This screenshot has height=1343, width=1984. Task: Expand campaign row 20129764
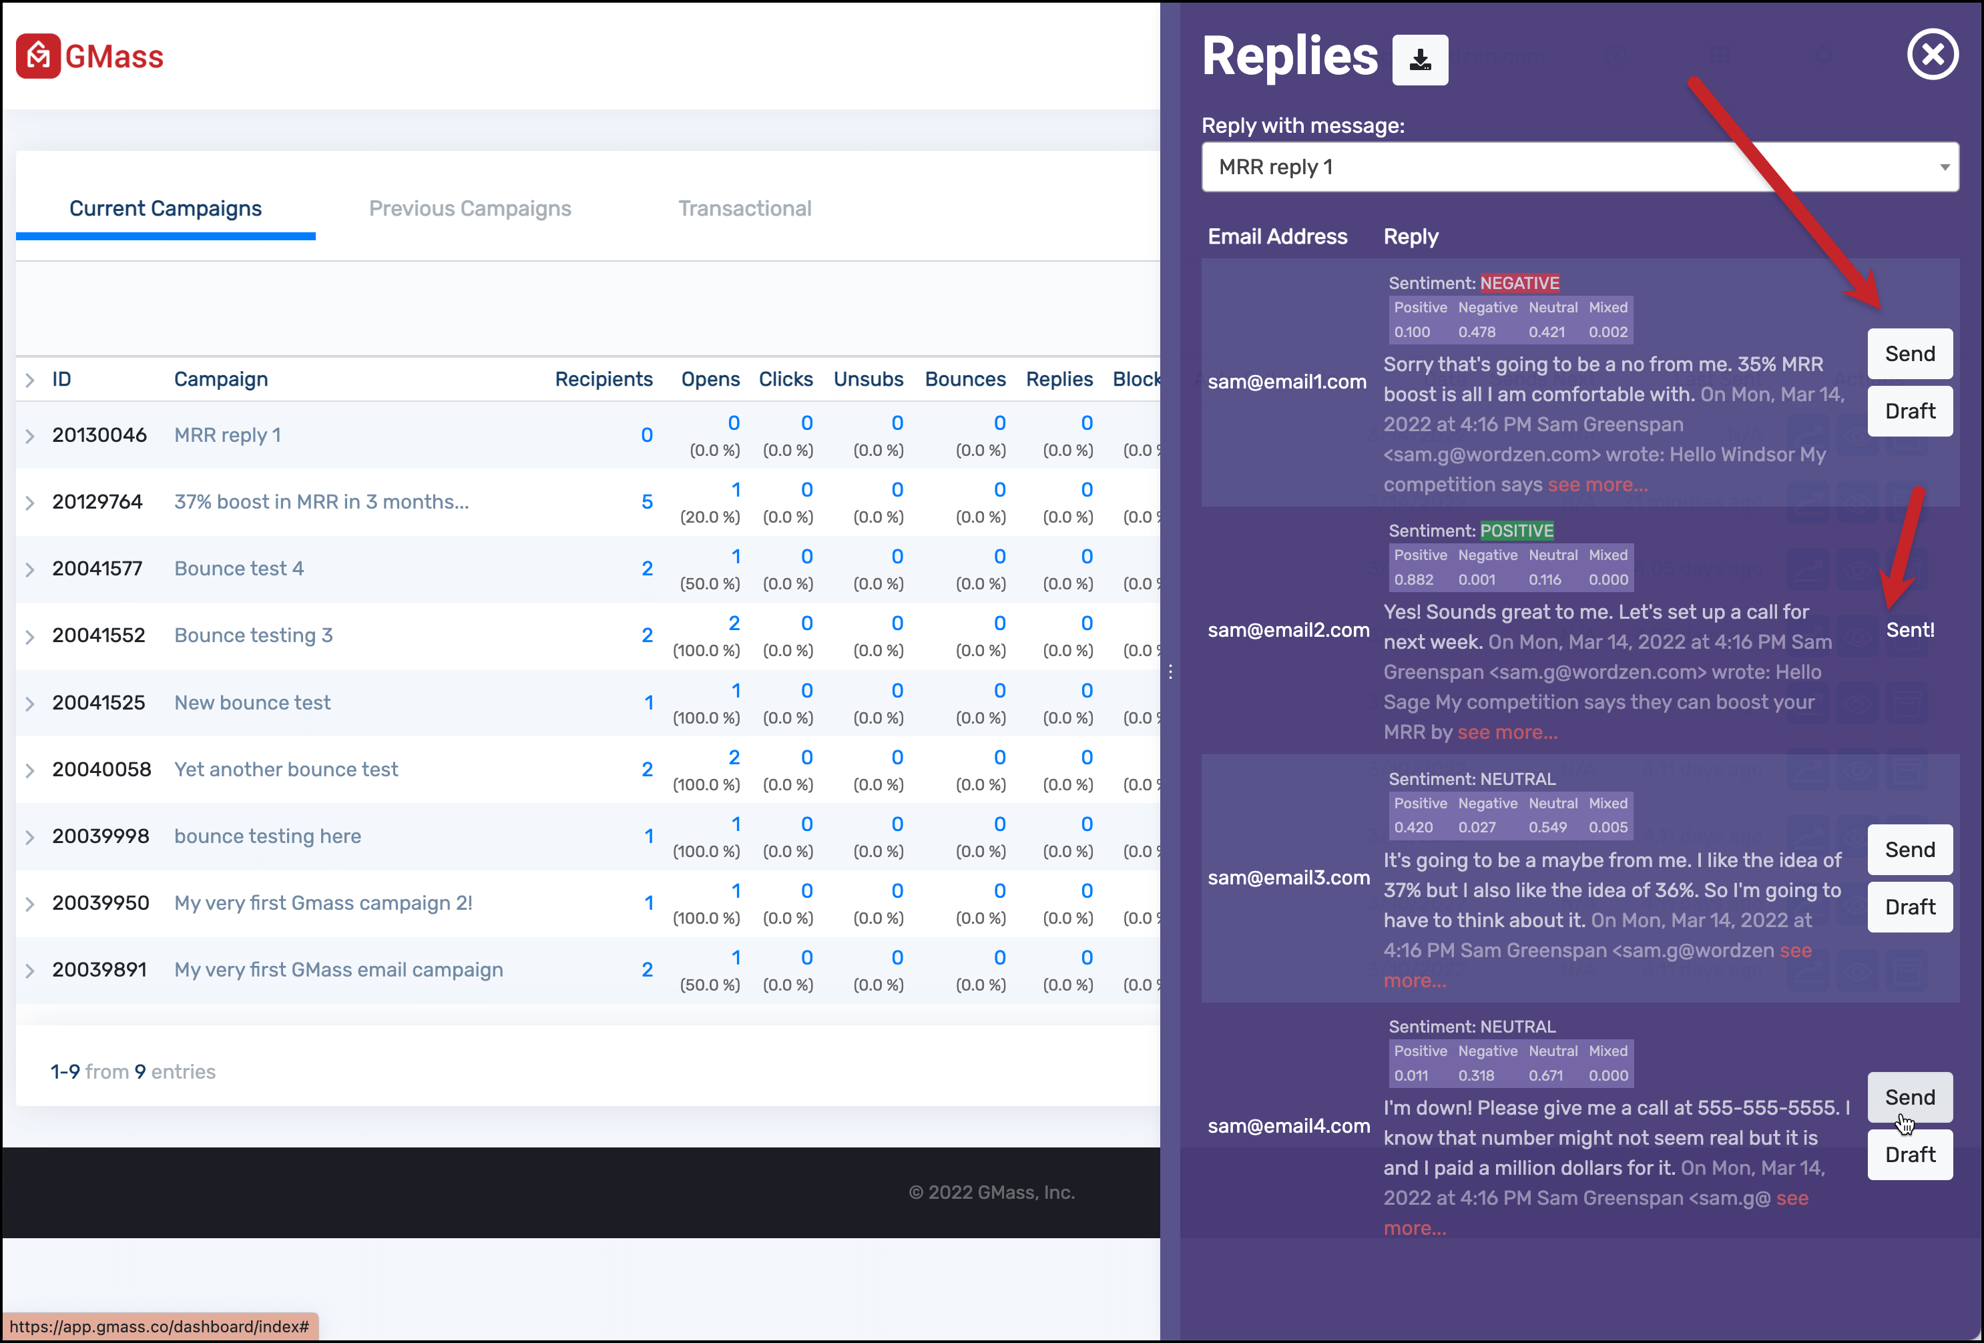pyautogui.click(x=30, y=503)
